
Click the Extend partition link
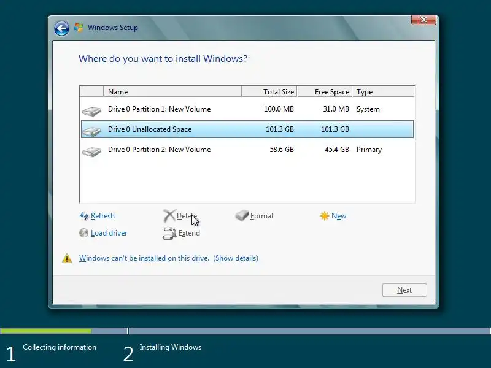189,233
